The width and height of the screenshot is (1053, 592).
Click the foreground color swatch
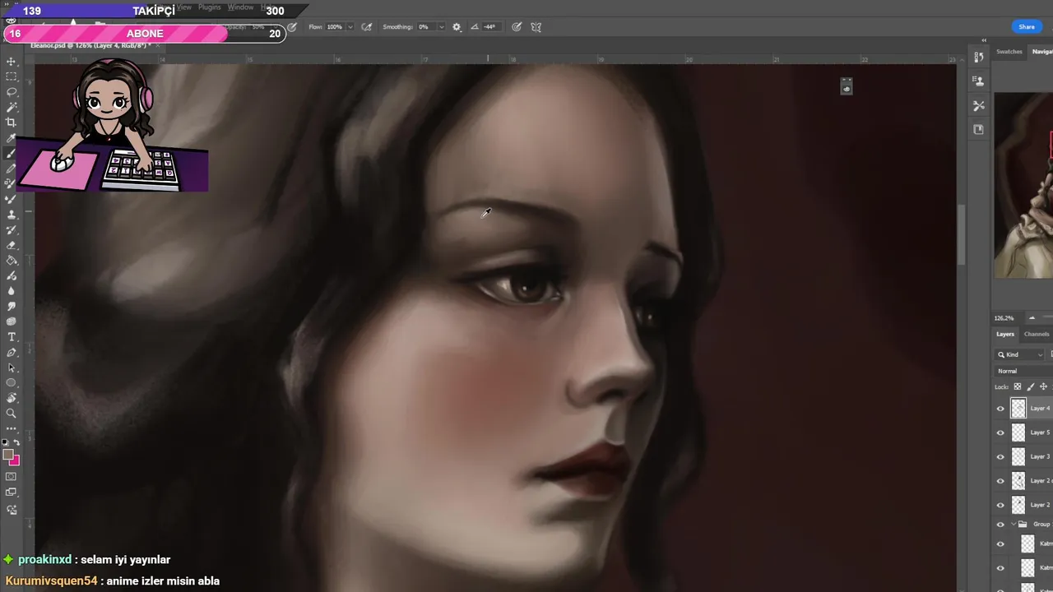[8, 454]
